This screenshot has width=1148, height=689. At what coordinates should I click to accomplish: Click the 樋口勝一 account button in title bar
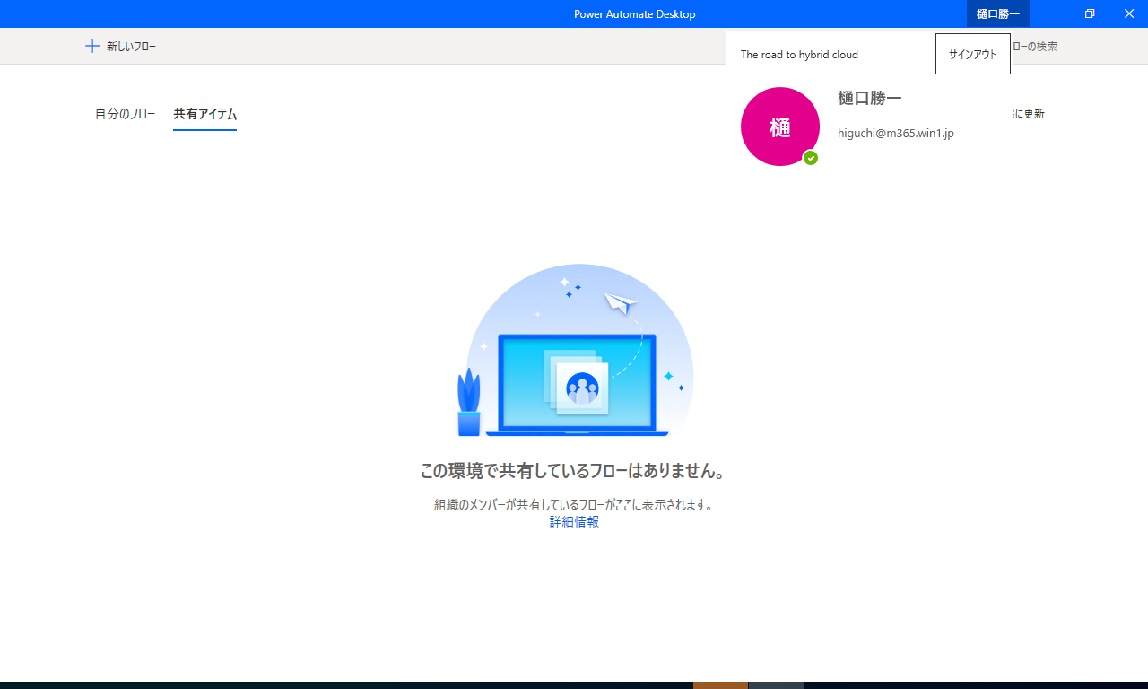(x=998, y=13)
